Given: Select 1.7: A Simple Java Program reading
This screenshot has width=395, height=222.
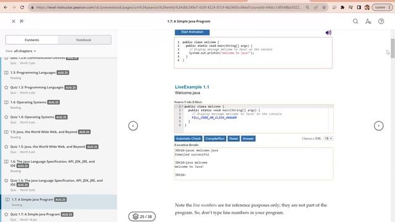Looking at the screenshot, I should point(59,202).
